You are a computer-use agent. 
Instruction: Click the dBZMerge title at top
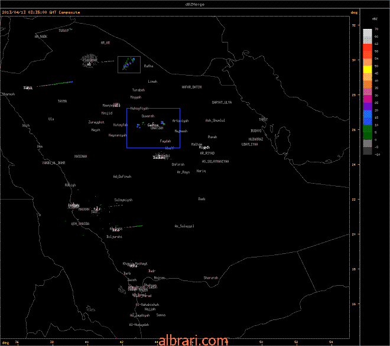tap(195, 4)
